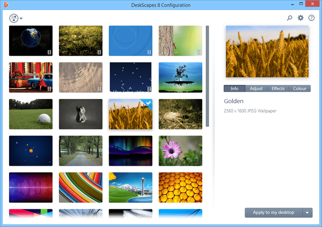Click the film strip icon on tree bark wallpaper

coord(199,52)
